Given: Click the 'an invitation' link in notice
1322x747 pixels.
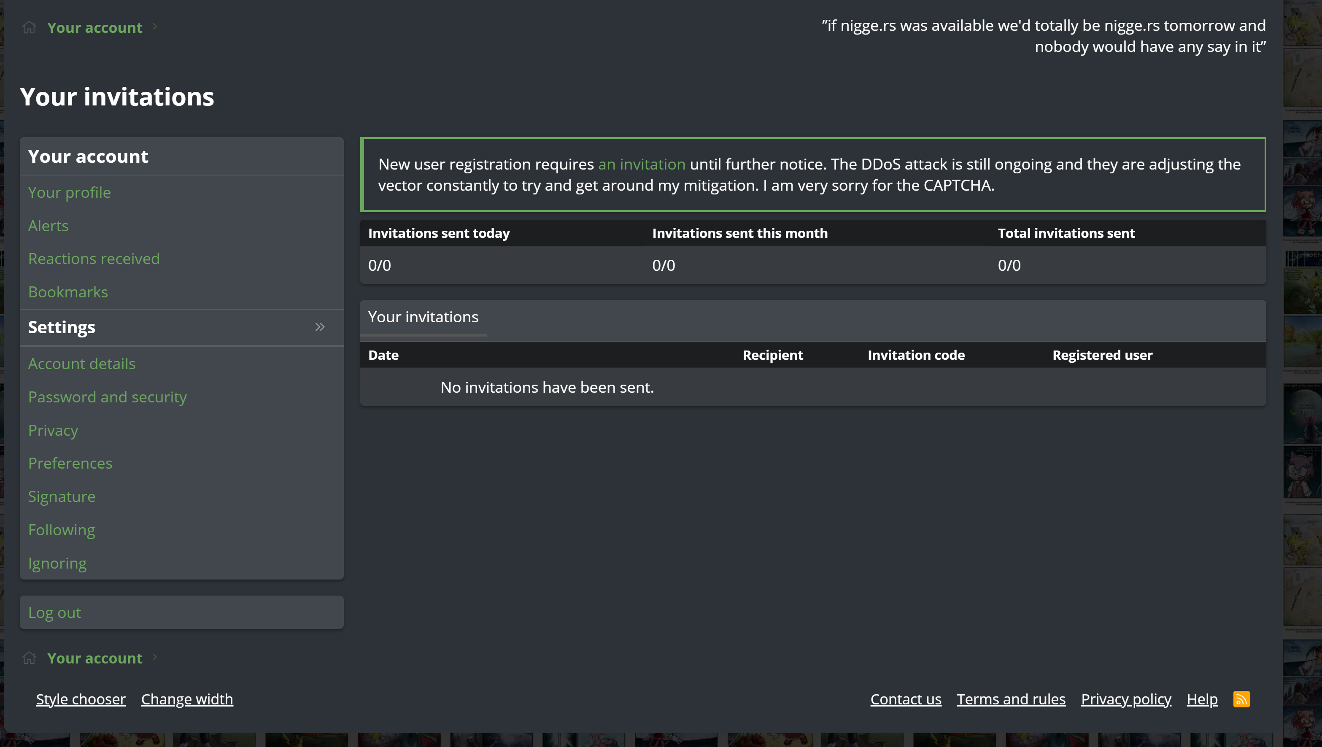Looking at the screenshot, I should [x=642, y=164].
